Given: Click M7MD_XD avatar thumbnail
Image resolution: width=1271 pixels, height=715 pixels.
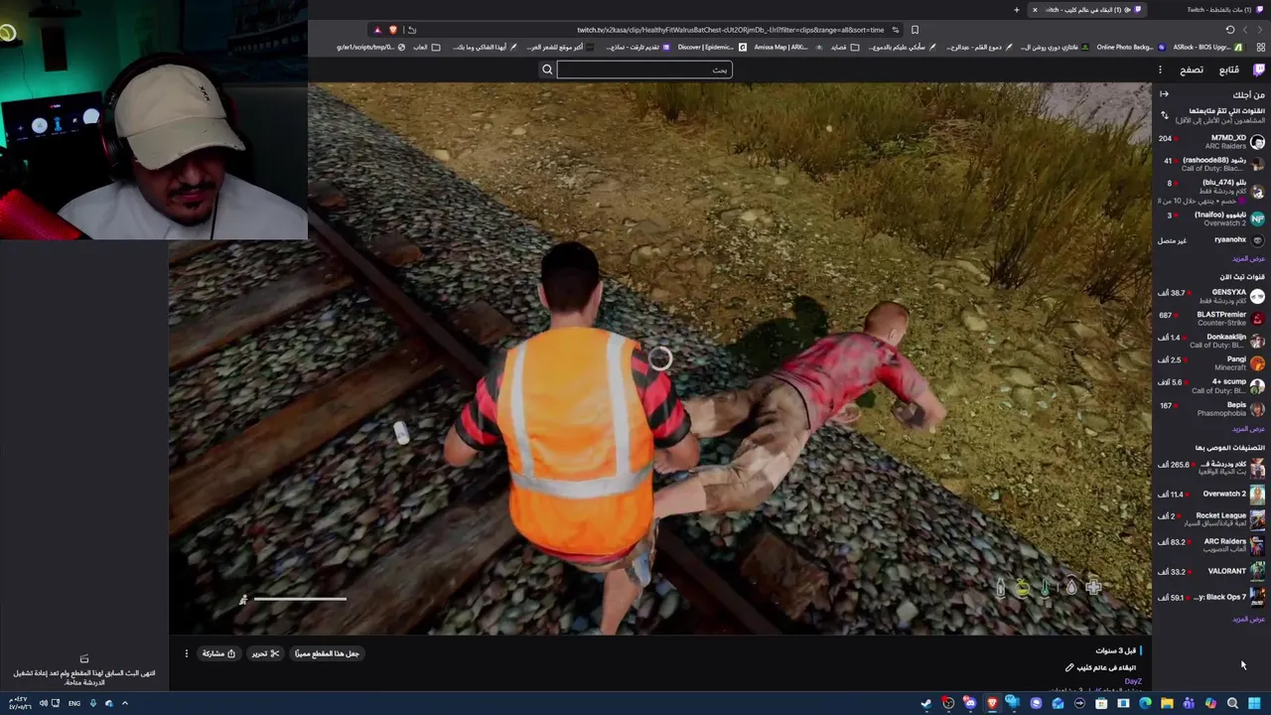Looking at the screenshot, I should (1258, 142).
